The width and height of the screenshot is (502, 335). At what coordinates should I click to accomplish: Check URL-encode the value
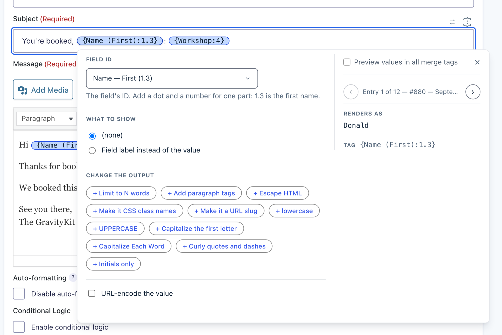(x=92, y=293)
